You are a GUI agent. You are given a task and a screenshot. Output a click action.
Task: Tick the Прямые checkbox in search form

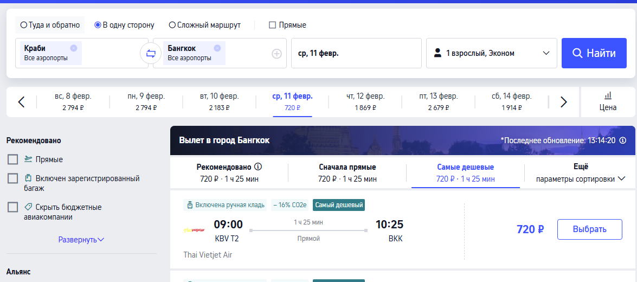(x=273, y=25)
